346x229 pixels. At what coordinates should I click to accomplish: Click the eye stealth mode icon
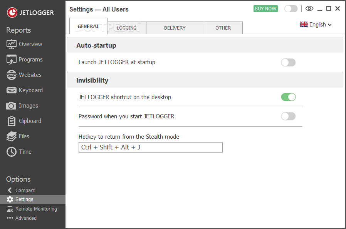(309, 8)
